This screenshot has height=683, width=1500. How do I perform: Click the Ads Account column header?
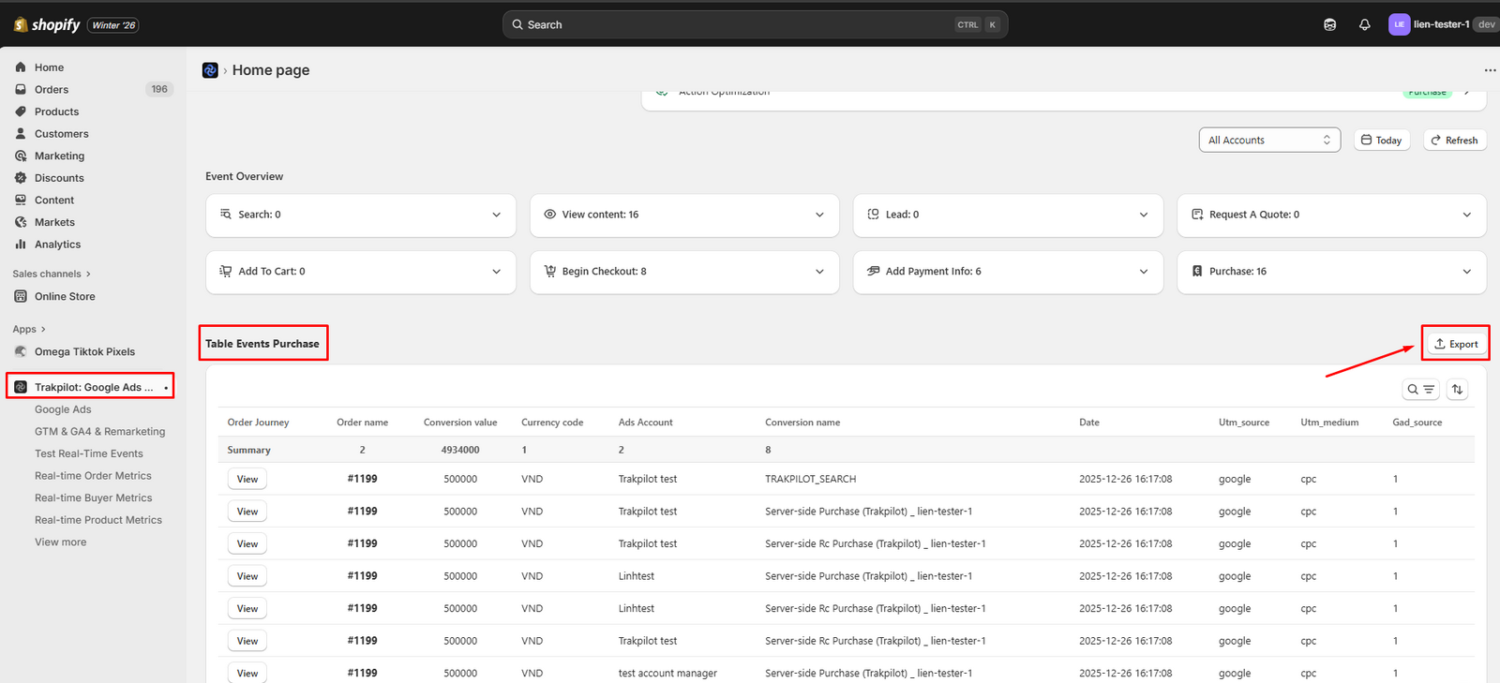tap(645, 423)
